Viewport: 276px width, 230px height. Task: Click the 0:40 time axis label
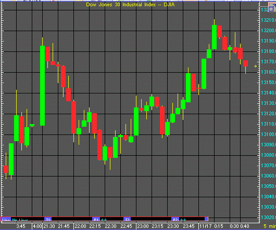(245, 226)
